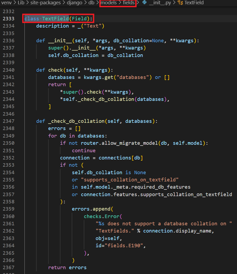
Task: Click the 'super().__init__' call
Action: coord(72,48)
